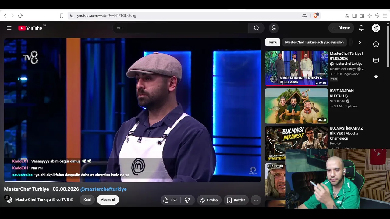Open the YouTube guide hamburger menu
The width and height of the screenshot is (390, 219).
pyautogui.click(x=9, y=28)
